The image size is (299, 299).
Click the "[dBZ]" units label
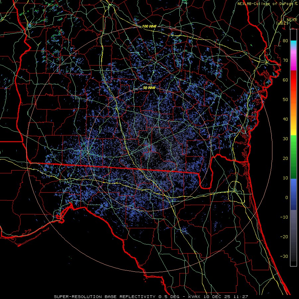[282, 23]
